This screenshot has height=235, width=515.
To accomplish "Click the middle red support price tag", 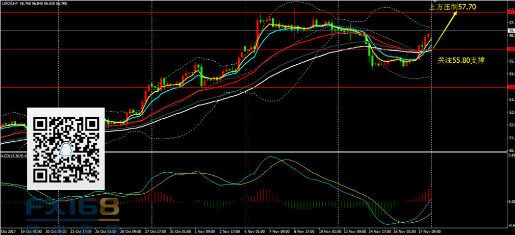I will tap(510, 49).
